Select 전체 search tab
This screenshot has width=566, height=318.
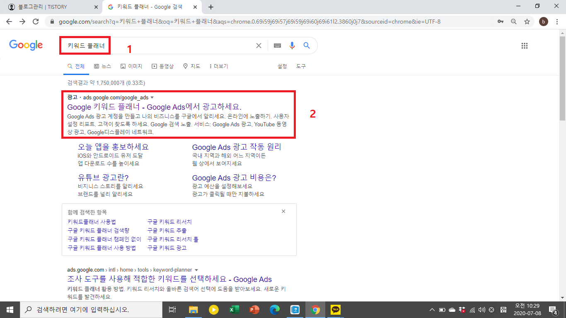pyautogui.click(x=76, y=66)
